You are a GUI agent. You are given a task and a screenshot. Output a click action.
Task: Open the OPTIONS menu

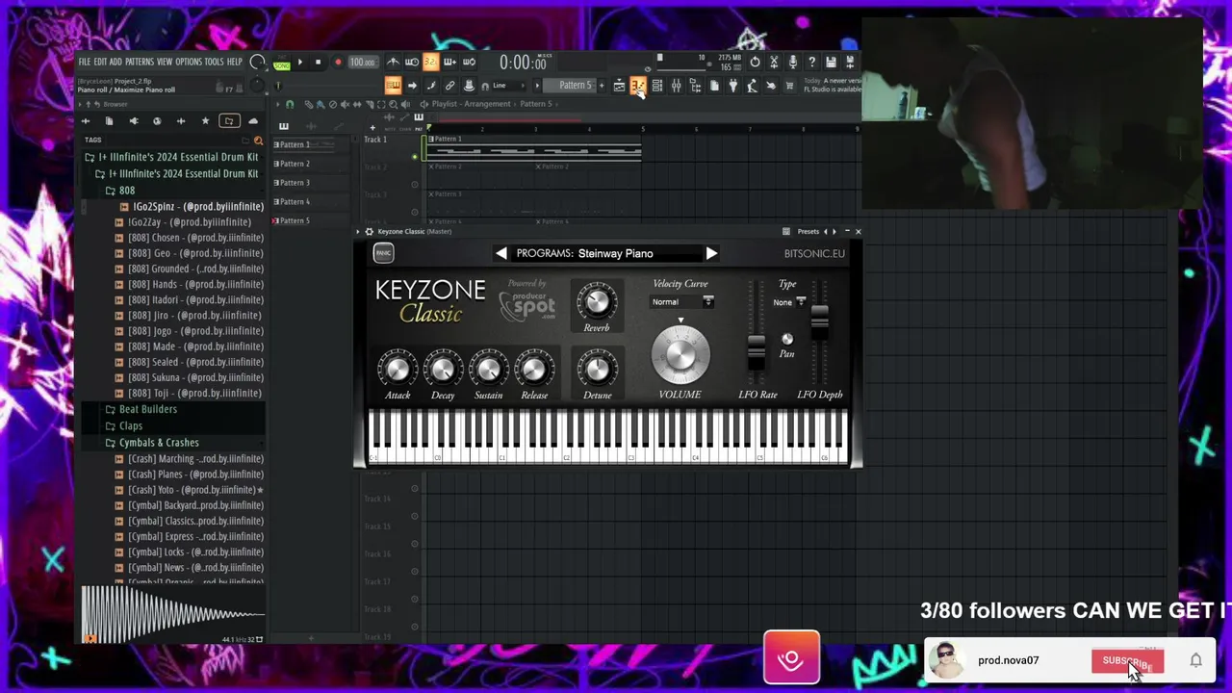click(x=189, y=62)
